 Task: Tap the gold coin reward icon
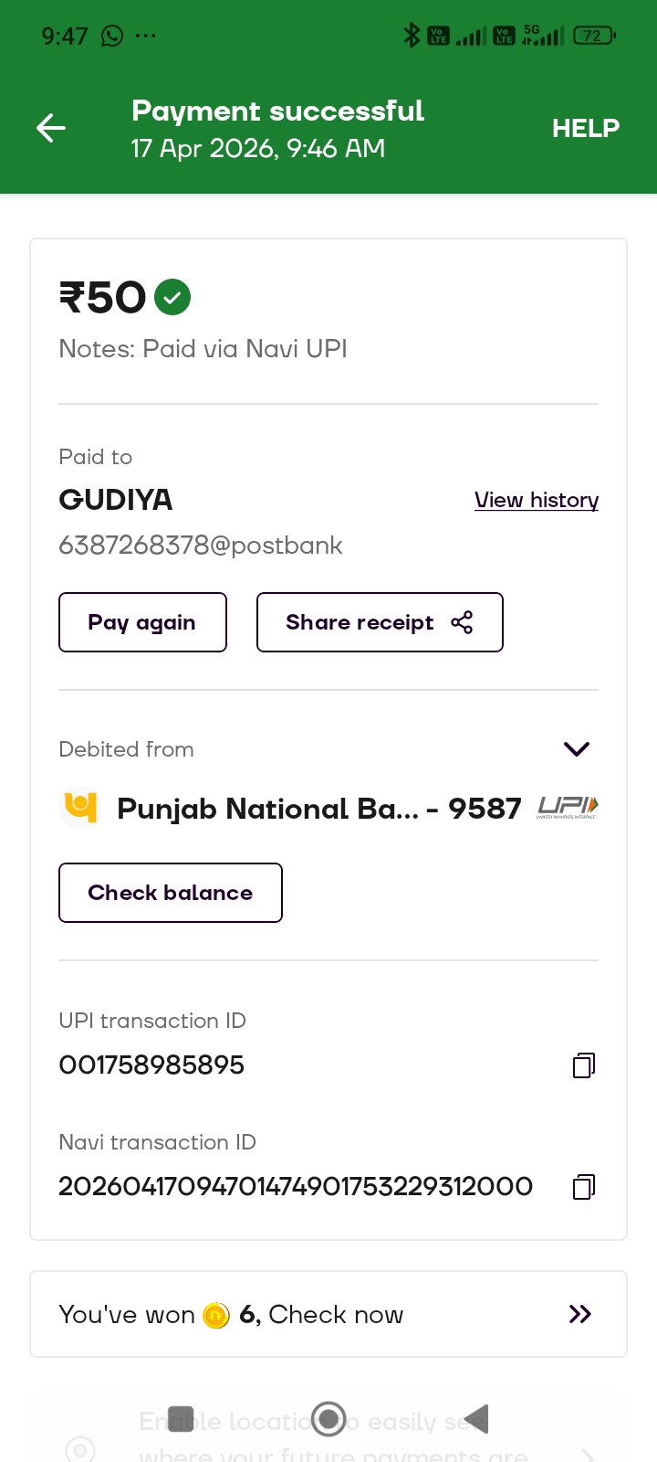[216, 1315]
